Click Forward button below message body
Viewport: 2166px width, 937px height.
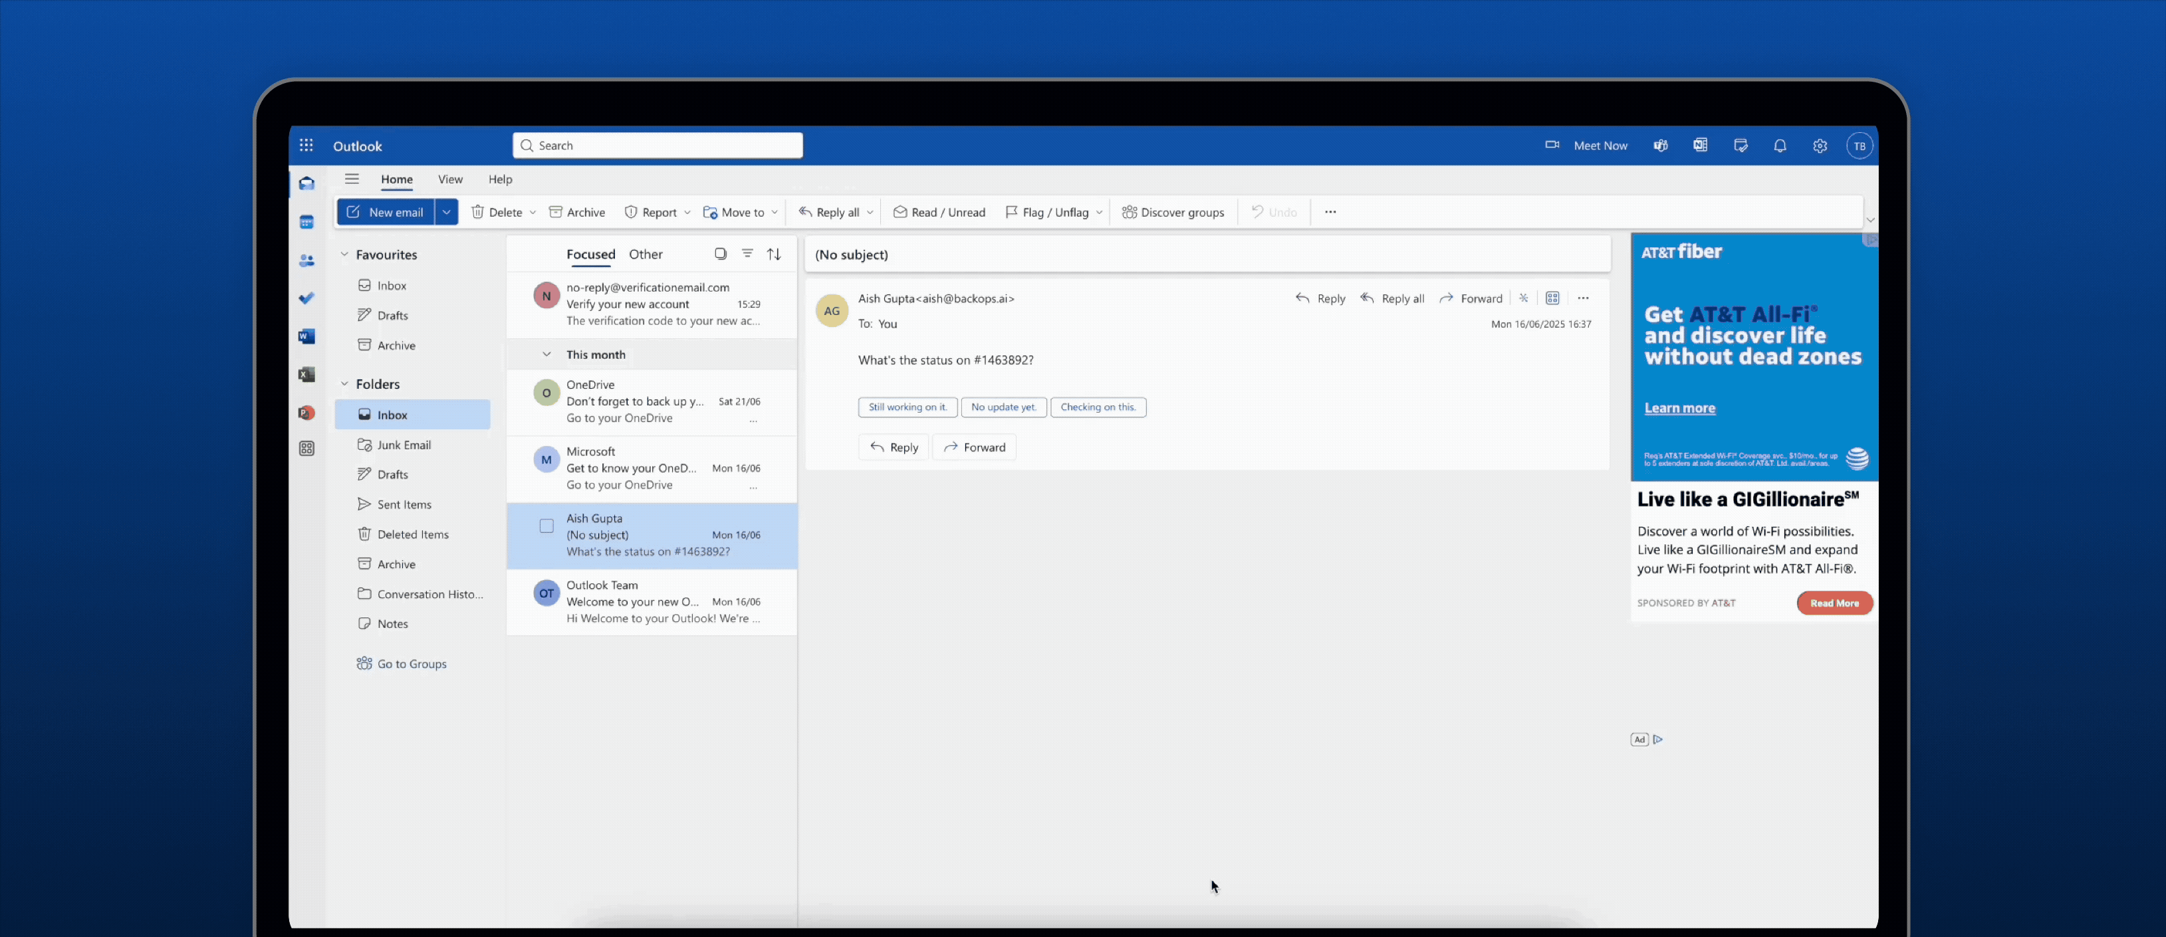pyautogui.click(x=975, y=447)
